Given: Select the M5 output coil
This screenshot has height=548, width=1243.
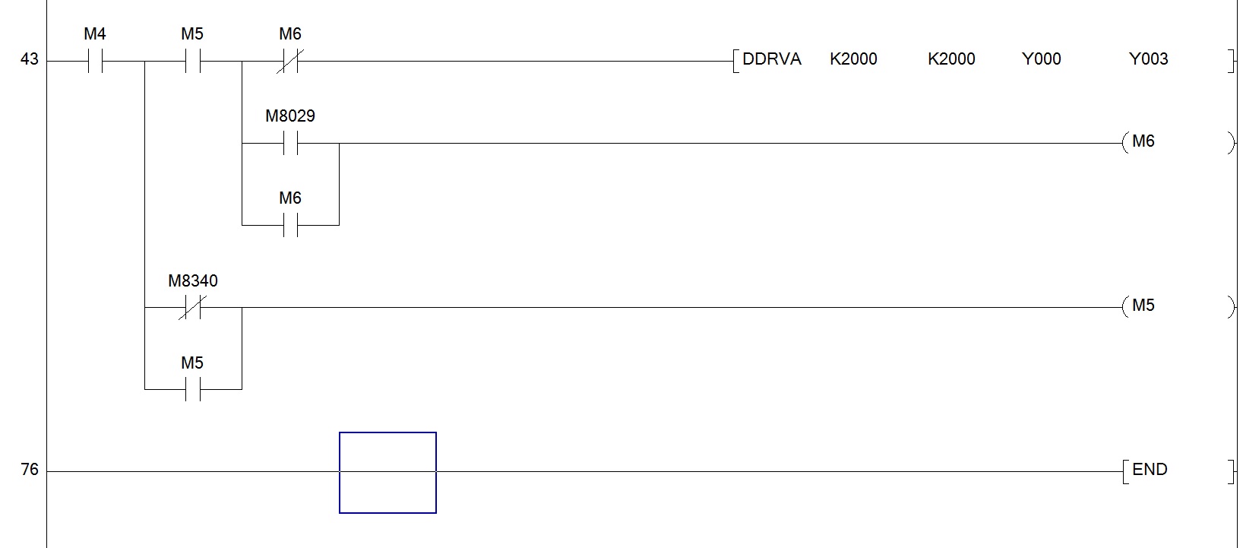Looking at the screenshot, I should click(x=1143, y=306).
